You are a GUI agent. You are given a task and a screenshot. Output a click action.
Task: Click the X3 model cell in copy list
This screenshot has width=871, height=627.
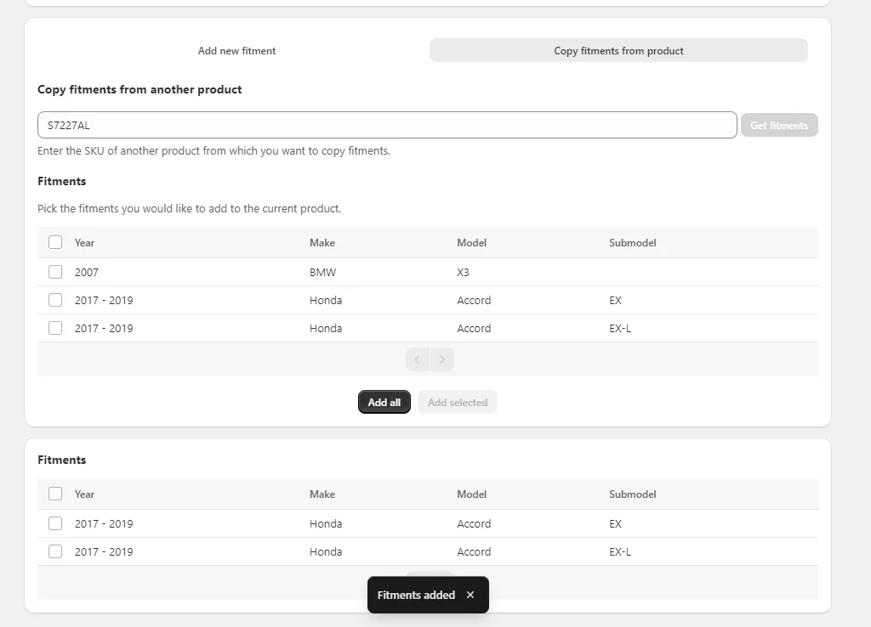pos(463,272)
